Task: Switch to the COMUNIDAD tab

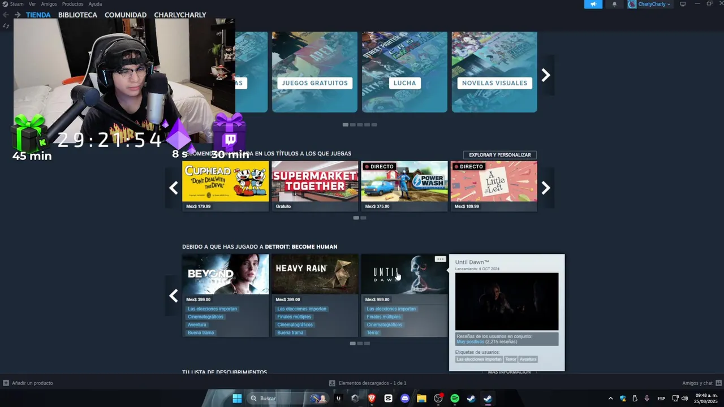Action: coord(126,15)
